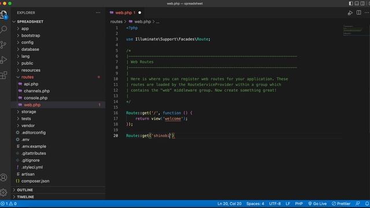Toggle primary sidebar layout icon
Image resolution: width=370 pixels, height=208 pixels.
(351, 3)
